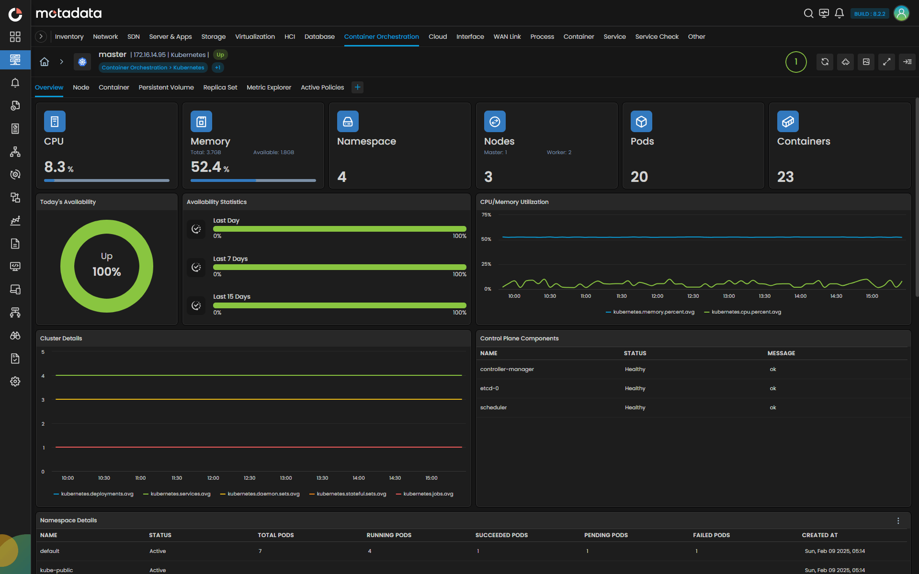
Task: Click the binoculars discovery icon in sidebar
Action: (x=15, y=336)
